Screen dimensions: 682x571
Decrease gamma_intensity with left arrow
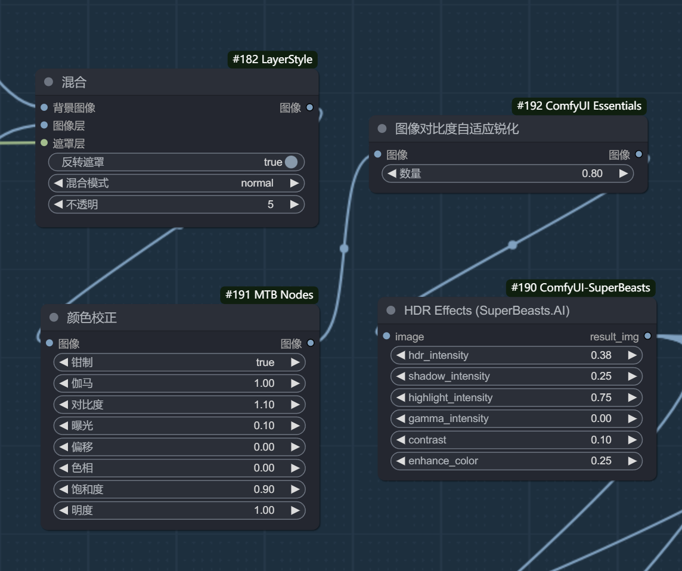(401, 418)
